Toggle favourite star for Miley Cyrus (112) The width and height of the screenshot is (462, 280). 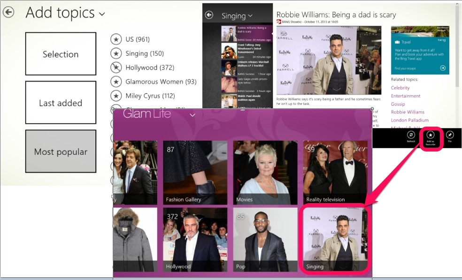pyautogui.click(x=116, y=96)
